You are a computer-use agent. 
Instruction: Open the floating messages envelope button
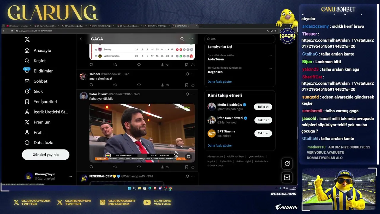point(287,177)
